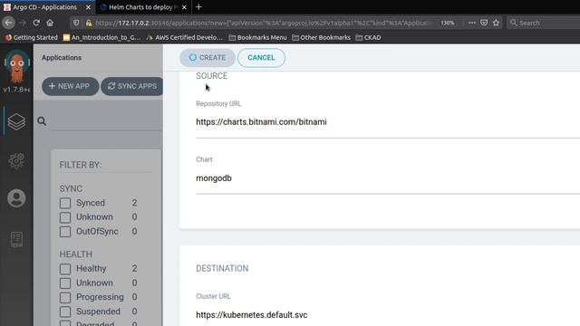Screen dimensions: 580x326
Task: Open the User Info person icon
Action: [x=16, y=198]
